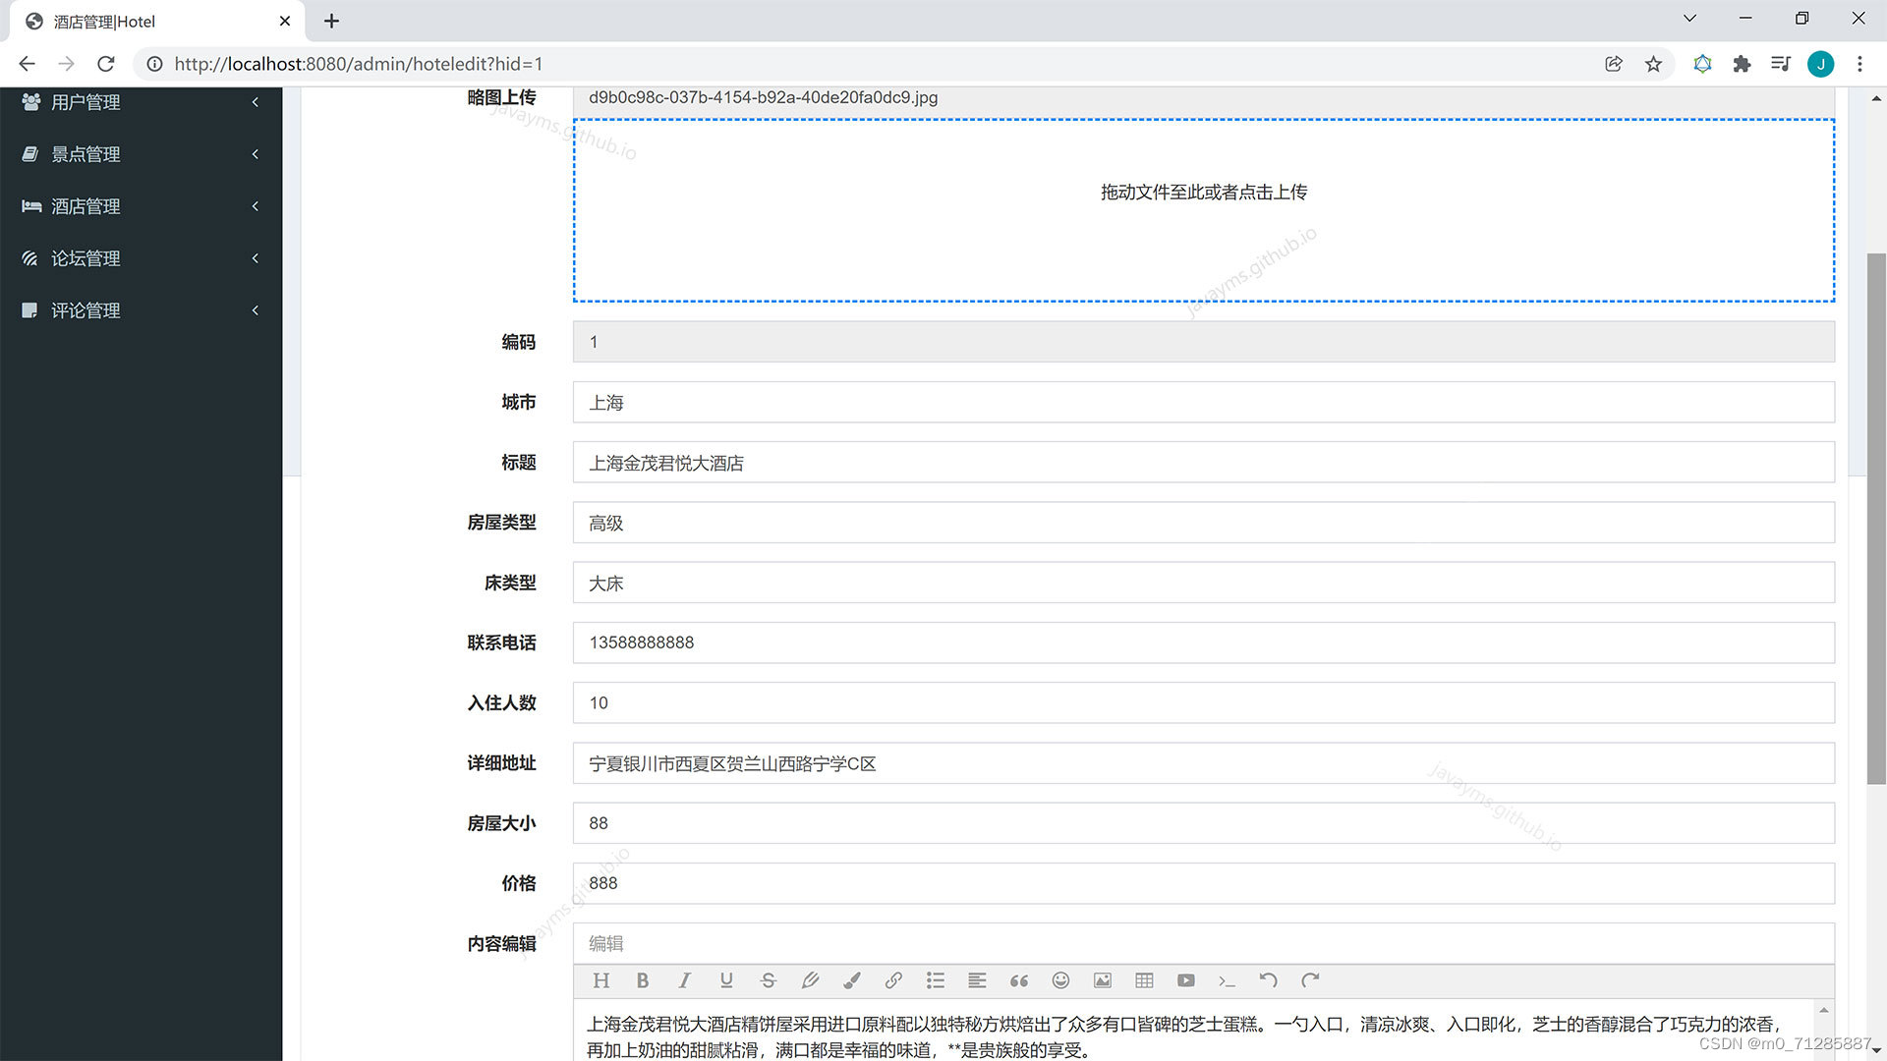
Task: Open tab search dropdown arrow
Action: pos(1689,19)
